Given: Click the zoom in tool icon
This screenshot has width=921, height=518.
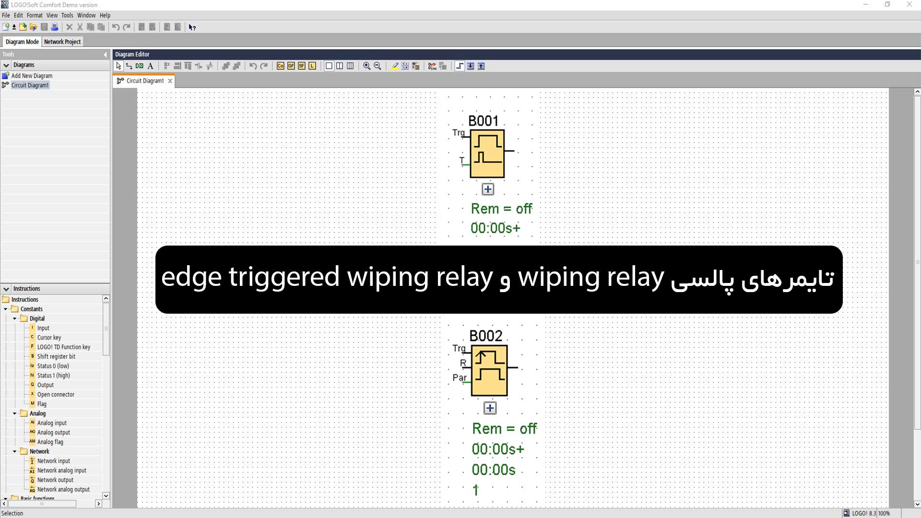Looking at the screenshot, I should (x=367, y=66).
